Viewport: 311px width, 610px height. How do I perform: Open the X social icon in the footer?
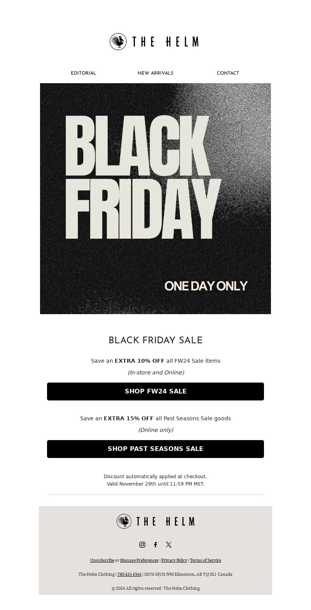coord(169,545)
